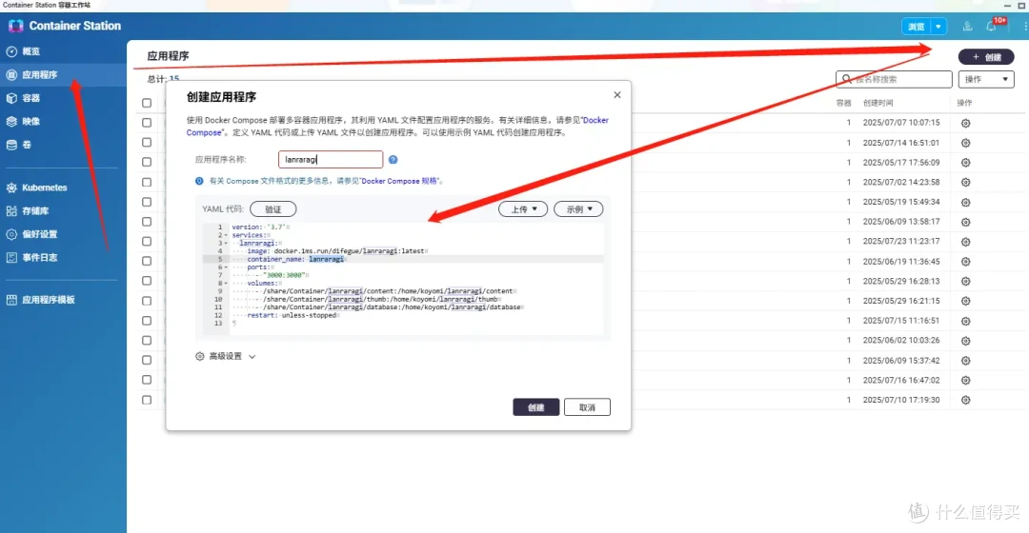Collapse the services fold arrow at line 2
1029x533 pixels.
(227, 235)
